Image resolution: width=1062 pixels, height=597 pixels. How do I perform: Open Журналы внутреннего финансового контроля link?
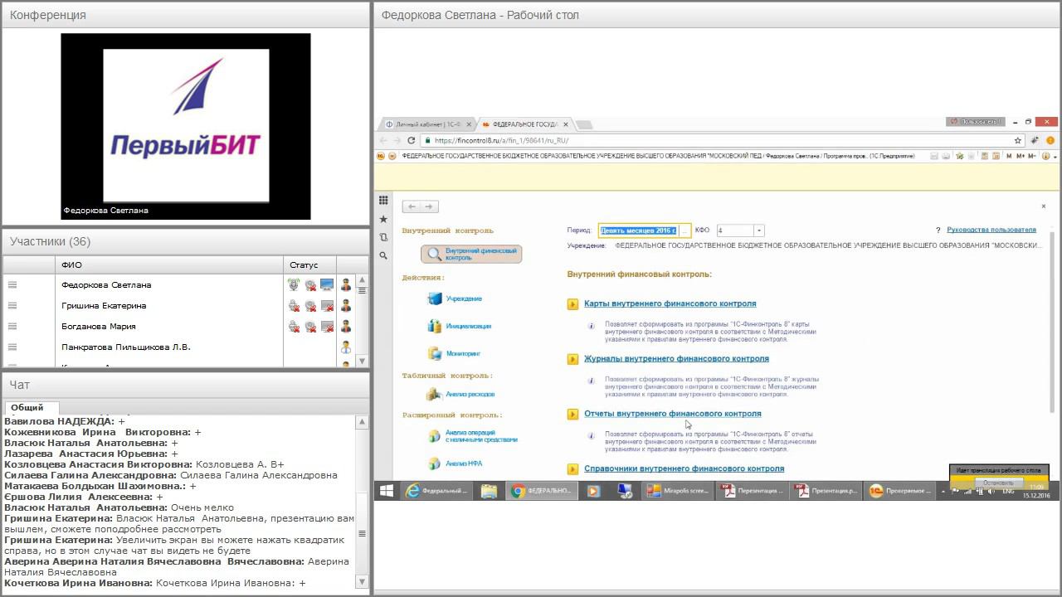pos(676,358)
